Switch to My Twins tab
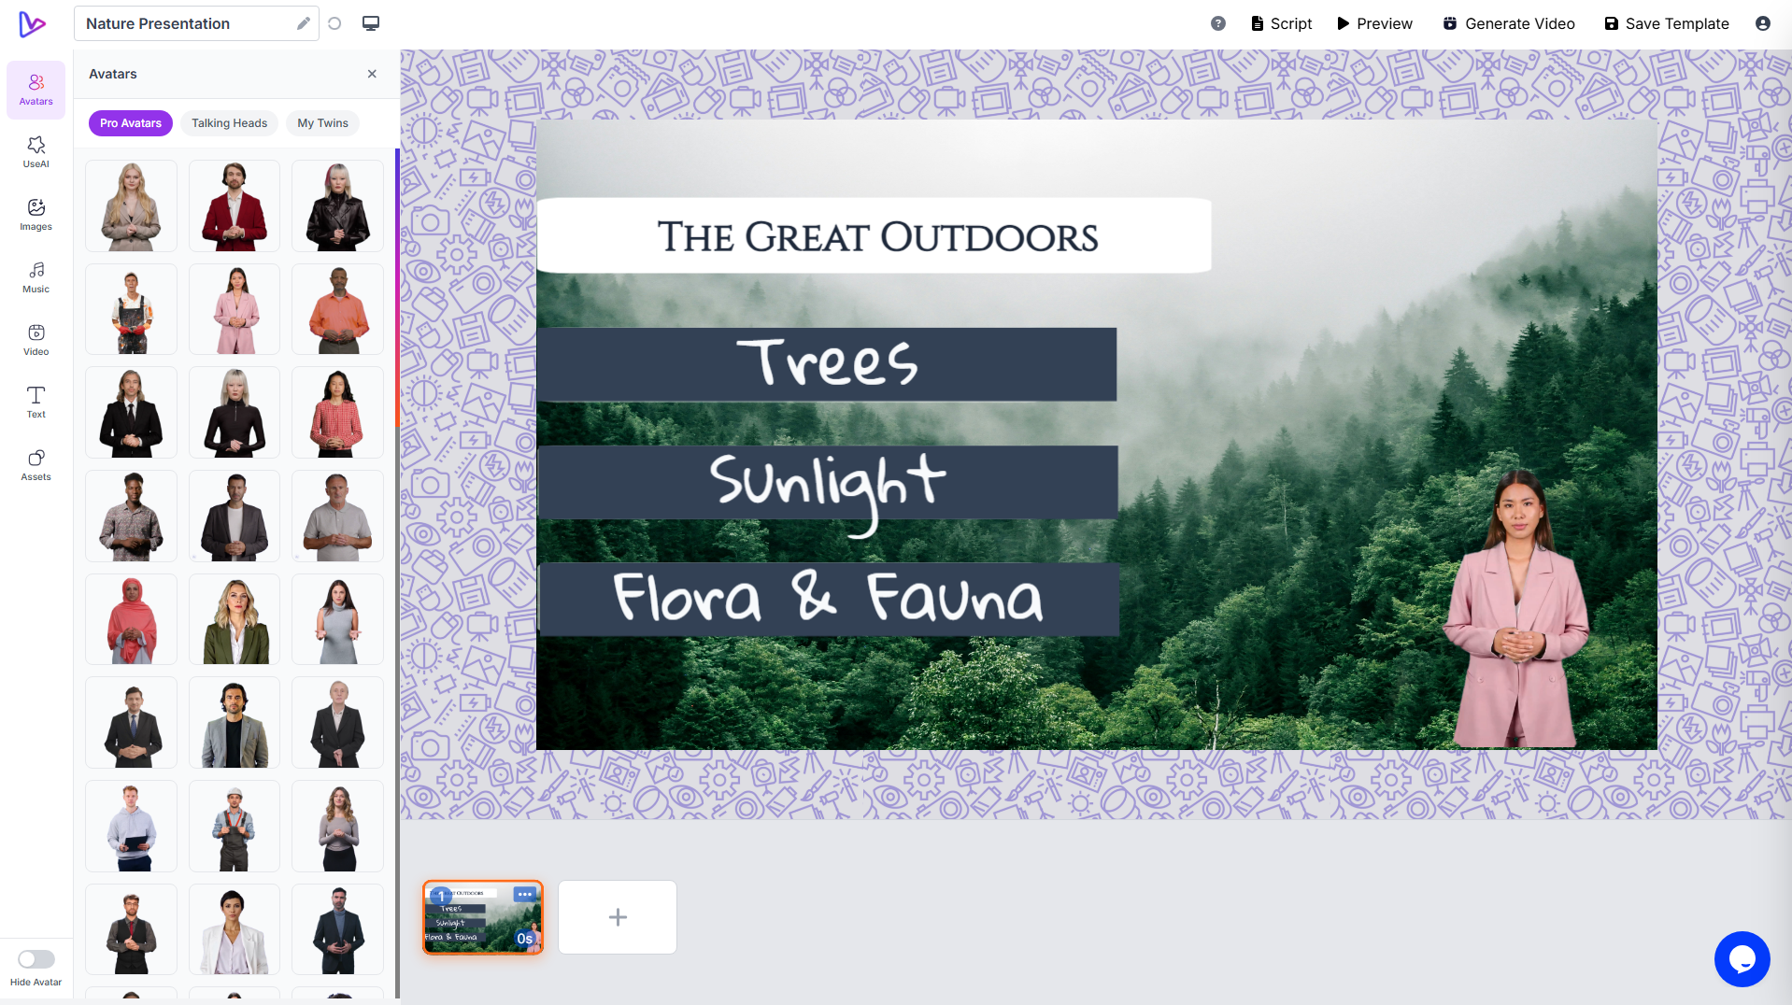 323,123
